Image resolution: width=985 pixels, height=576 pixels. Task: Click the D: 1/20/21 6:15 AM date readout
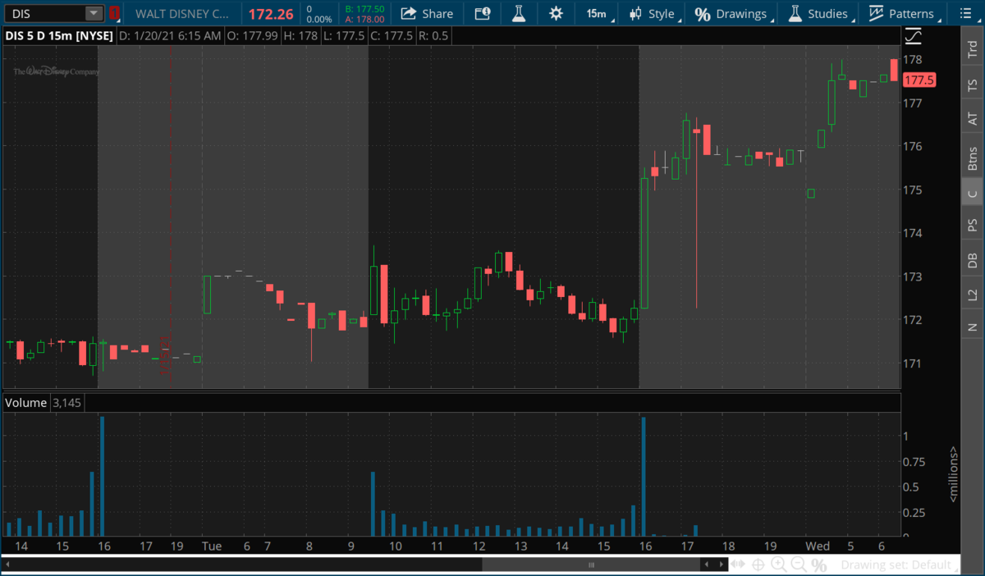pos(170,36)
